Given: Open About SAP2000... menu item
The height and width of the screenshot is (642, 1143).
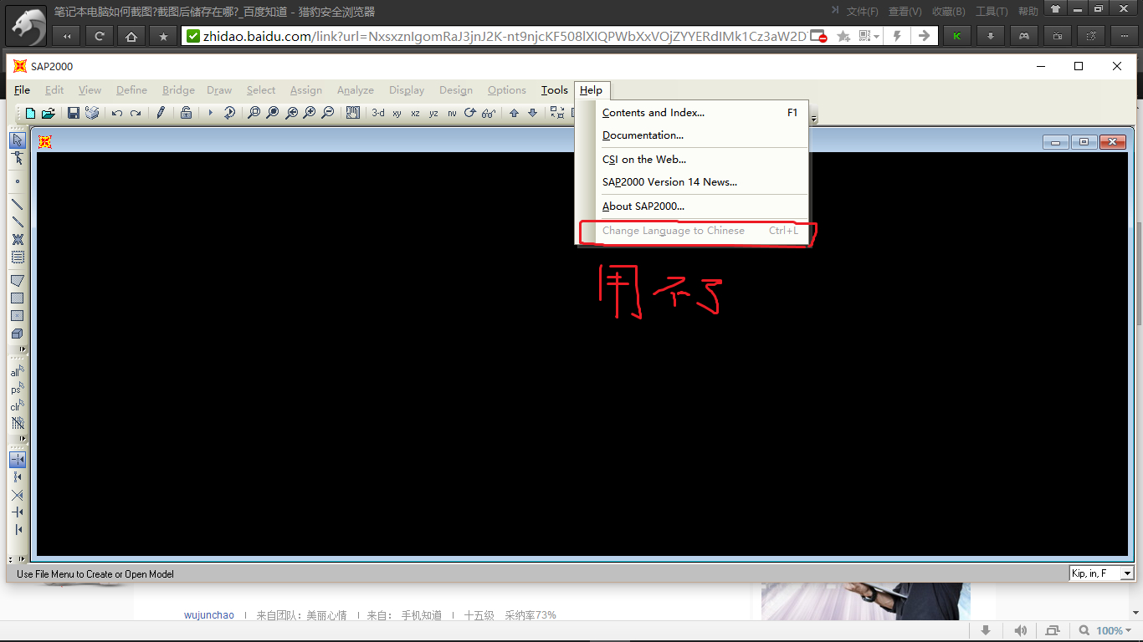Looking at the screenshot, I should [692, 206].
